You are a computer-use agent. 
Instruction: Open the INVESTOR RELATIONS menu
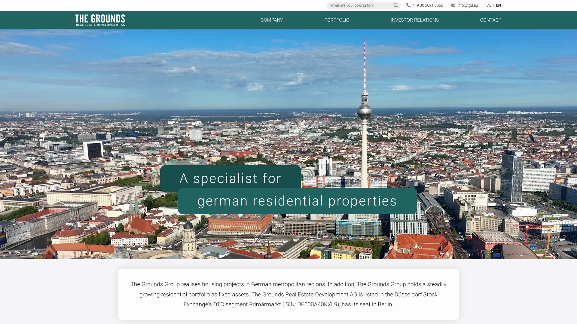414,20
